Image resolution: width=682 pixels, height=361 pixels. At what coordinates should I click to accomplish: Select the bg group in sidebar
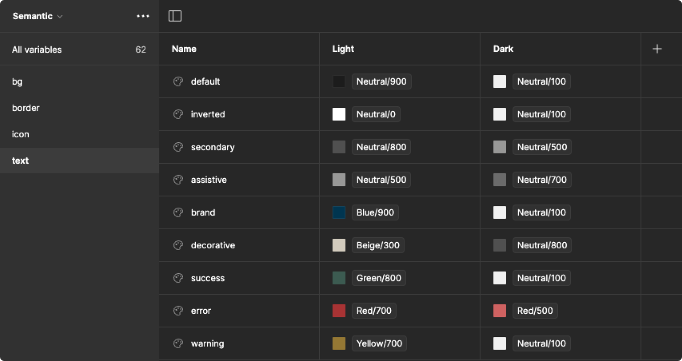17,81
